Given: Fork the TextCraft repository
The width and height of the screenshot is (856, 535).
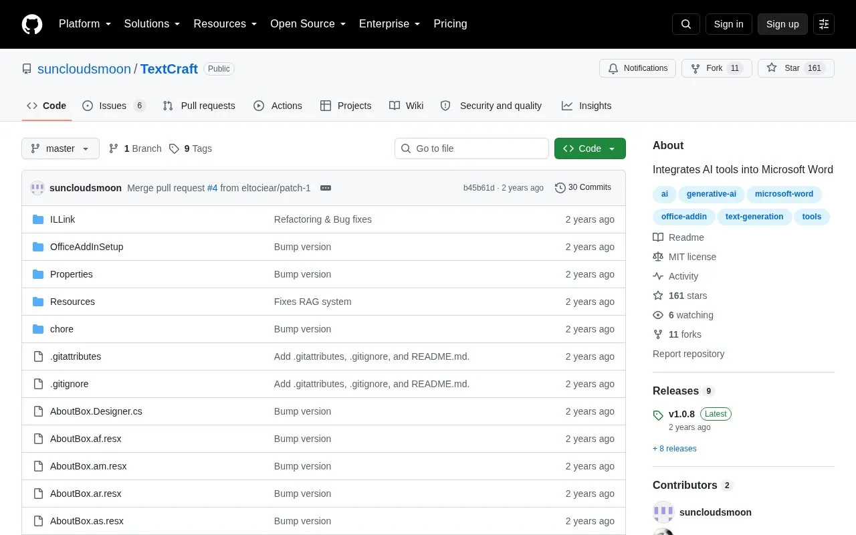Looking at the screenshot, I should click(717, 68).
